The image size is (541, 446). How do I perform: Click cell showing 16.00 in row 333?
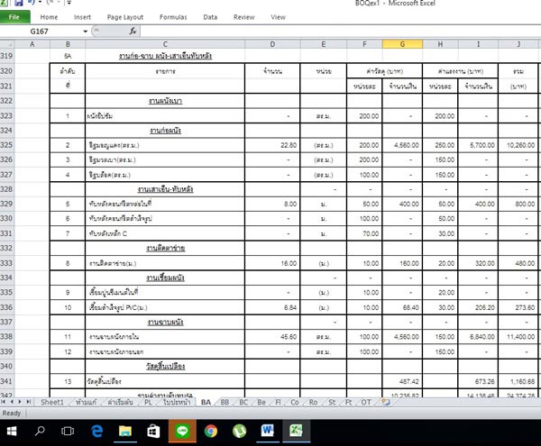click(272, 263)
